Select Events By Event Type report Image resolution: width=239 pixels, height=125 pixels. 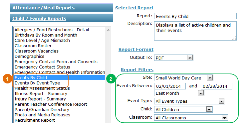pos(37,83)
